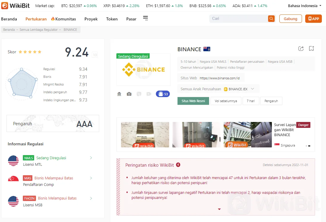This screenshot has width=326, height=222.
Task: Click the US flag beside NMLS row
Action: click(x=13, y=161)
